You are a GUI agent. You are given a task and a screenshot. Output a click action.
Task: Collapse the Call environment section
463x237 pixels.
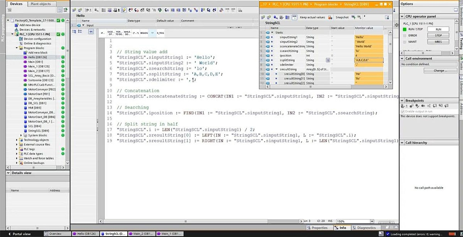pos(403,59)
